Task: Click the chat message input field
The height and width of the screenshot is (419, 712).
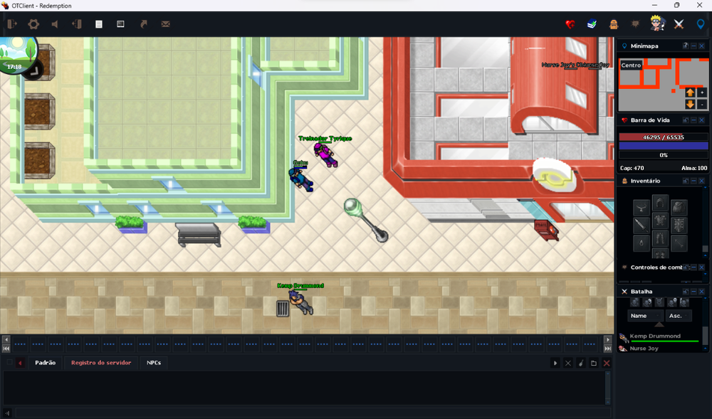Action: pos(313,413)
